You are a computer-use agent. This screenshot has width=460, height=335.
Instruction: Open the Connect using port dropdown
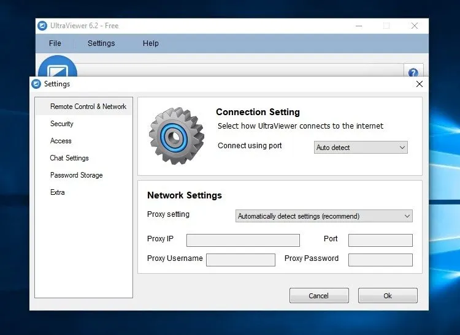(x=361, y=148)
